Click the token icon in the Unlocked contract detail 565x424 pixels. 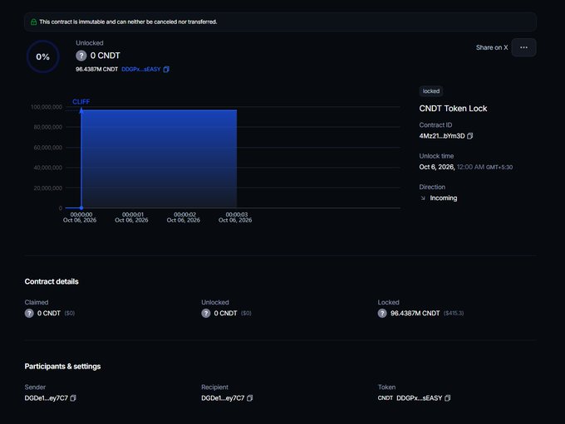coord(206,313)
